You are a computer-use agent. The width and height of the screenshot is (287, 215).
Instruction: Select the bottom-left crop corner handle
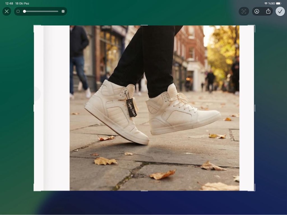pos(34,191)
